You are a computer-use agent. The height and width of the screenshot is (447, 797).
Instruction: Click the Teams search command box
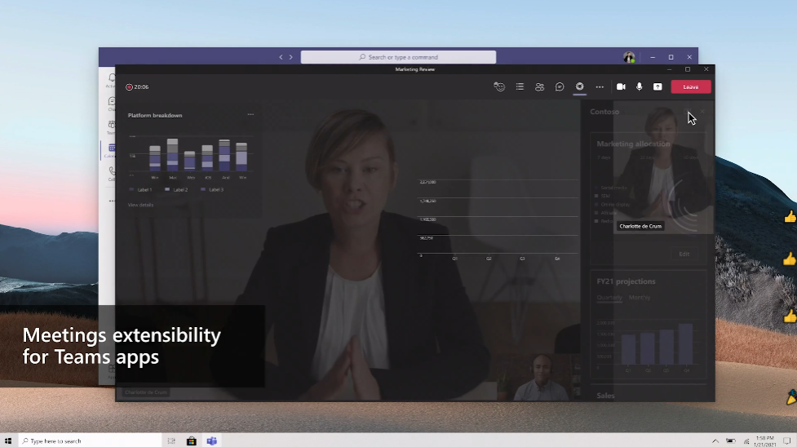pyautogui.click(x=398, y=57)
